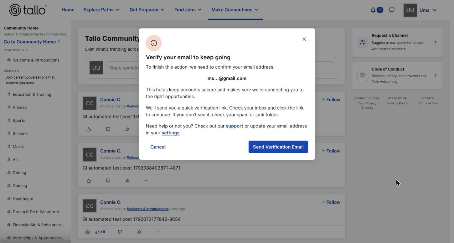Go to the Home nav item

68,10
